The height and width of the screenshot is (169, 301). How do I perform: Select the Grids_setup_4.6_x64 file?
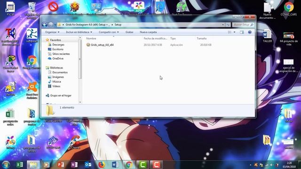(x=102, y=45)
